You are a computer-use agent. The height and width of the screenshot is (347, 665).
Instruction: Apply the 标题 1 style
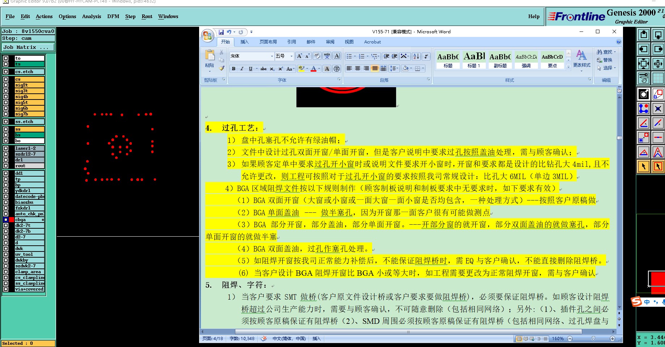coord(474,60)
